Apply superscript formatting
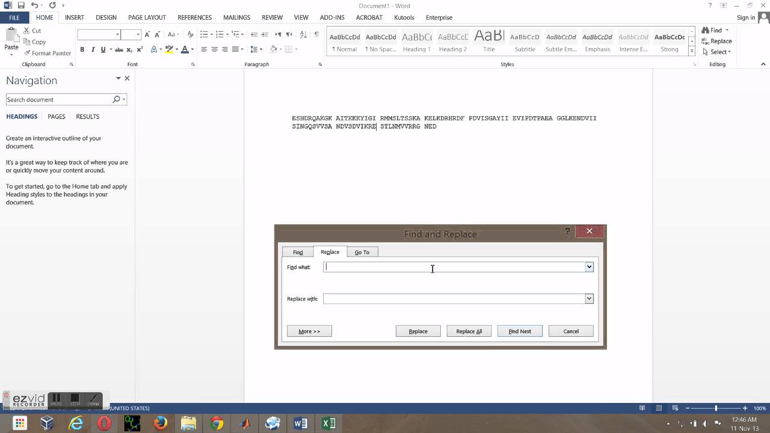 (x=140, y=49)
